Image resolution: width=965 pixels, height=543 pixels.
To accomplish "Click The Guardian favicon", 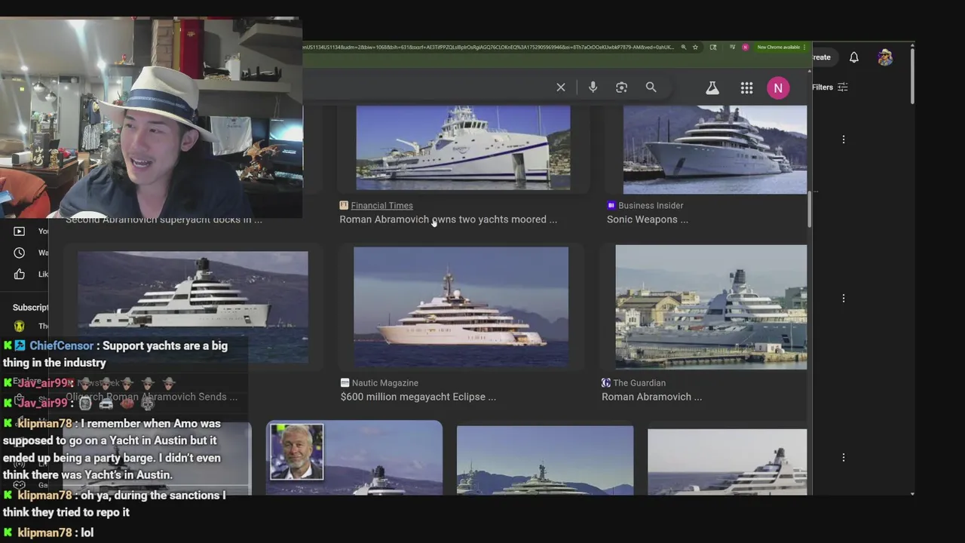I will tap(606, 383).
